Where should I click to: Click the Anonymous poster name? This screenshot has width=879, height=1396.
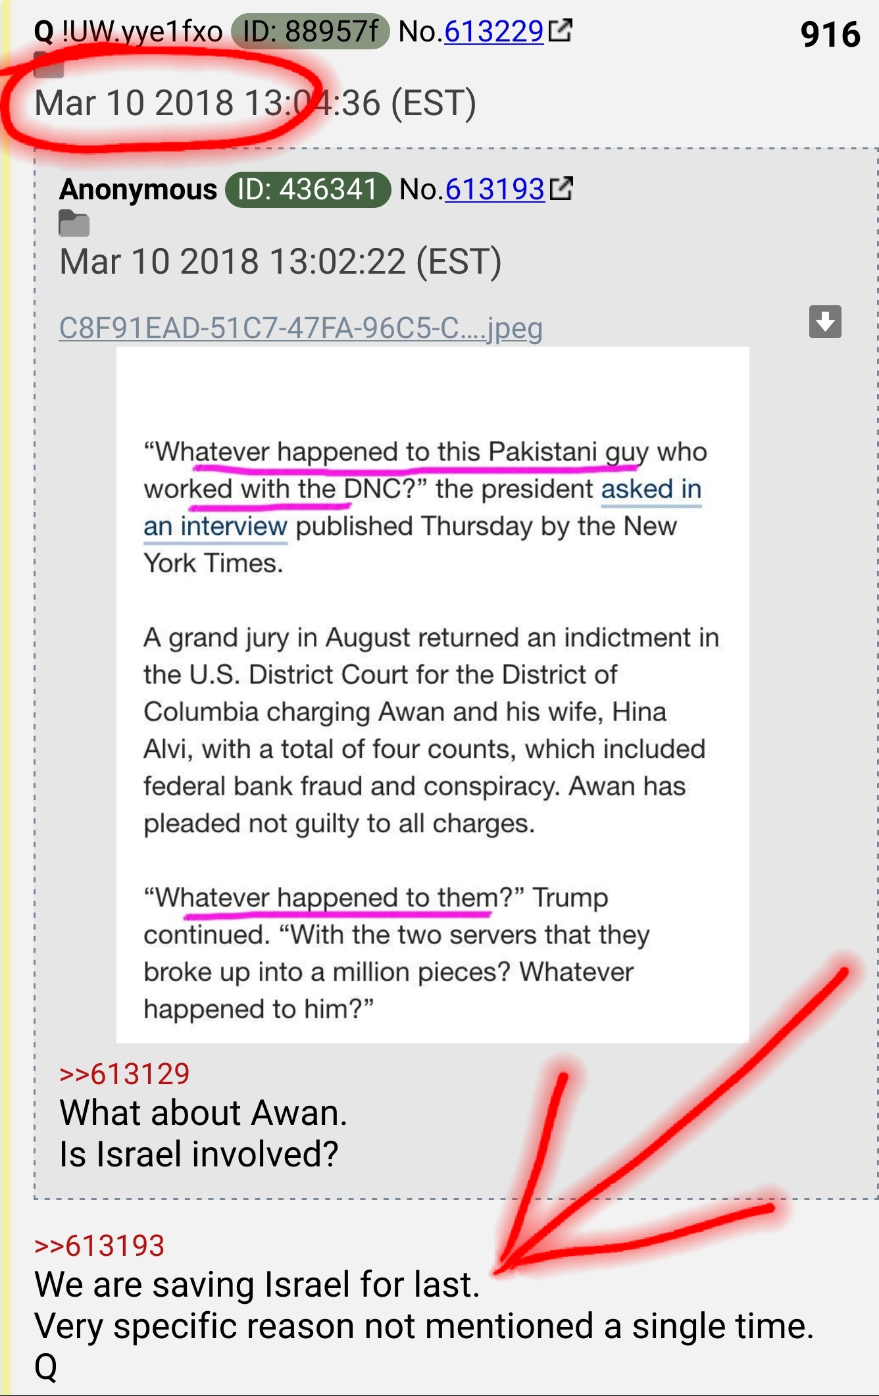pos(138,189)
